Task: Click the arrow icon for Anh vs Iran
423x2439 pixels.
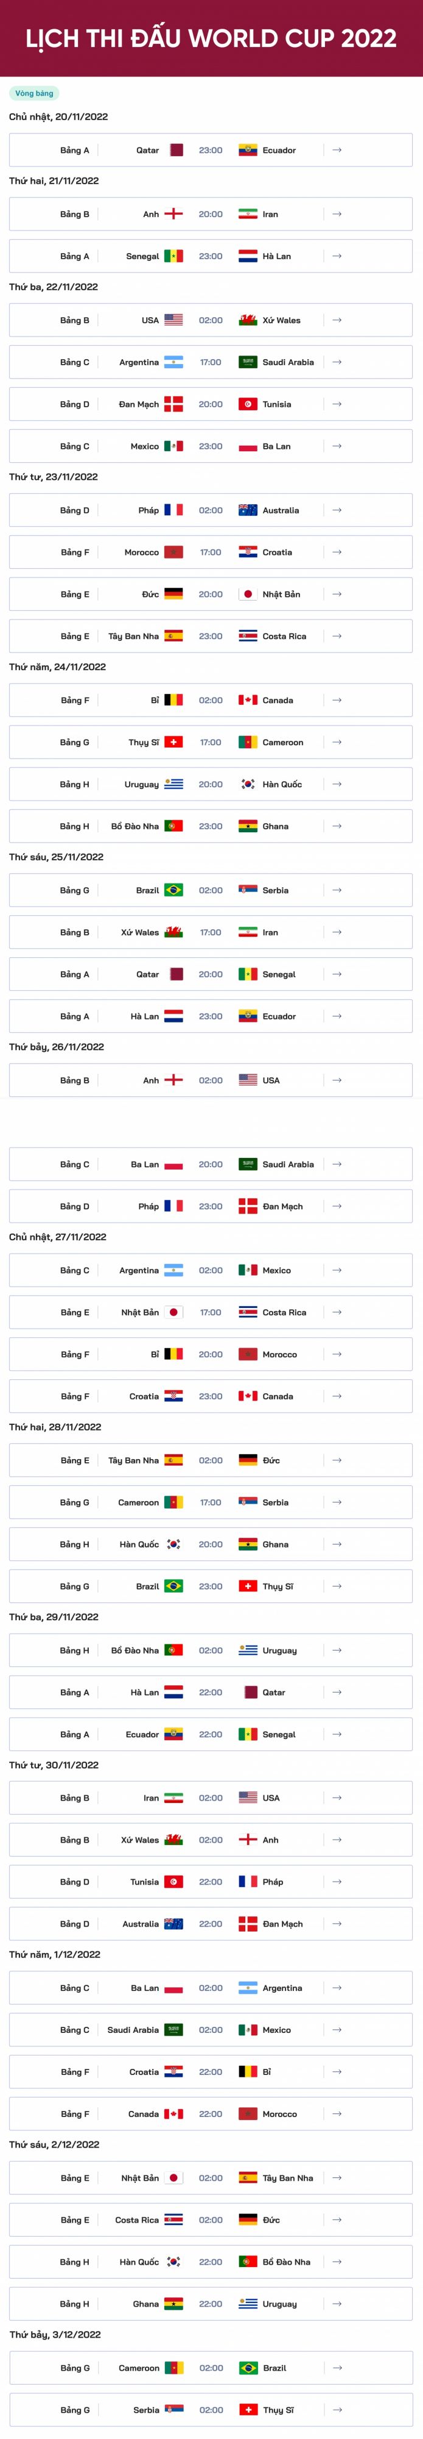Action: pyautogui.click(x=337, y=214)
